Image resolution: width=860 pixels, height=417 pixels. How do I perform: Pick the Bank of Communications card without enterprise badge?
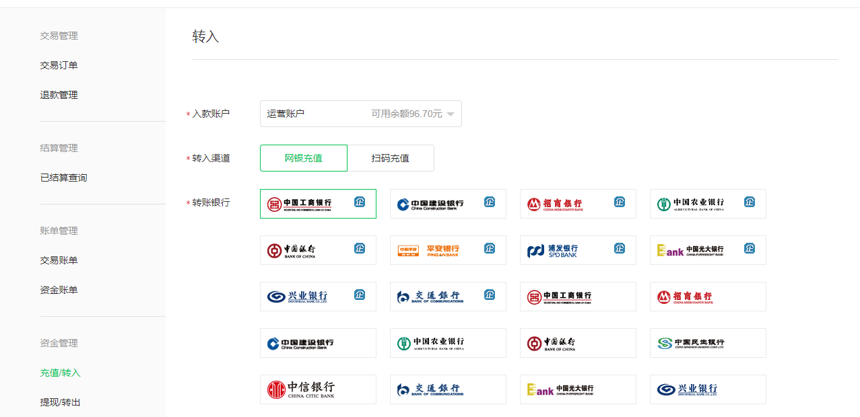[448, 389]
